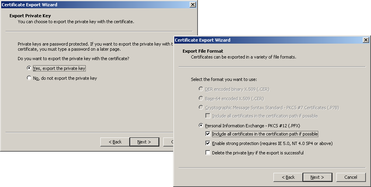
Task: Choose No, do not export the private key
Action: [29, 78]
